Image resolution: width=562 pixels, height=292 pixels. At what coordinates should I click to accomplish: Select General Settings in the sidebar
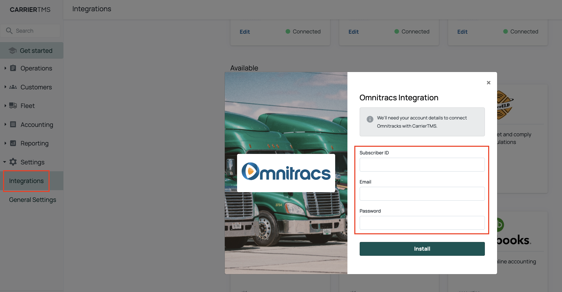[x=33, y=200]
